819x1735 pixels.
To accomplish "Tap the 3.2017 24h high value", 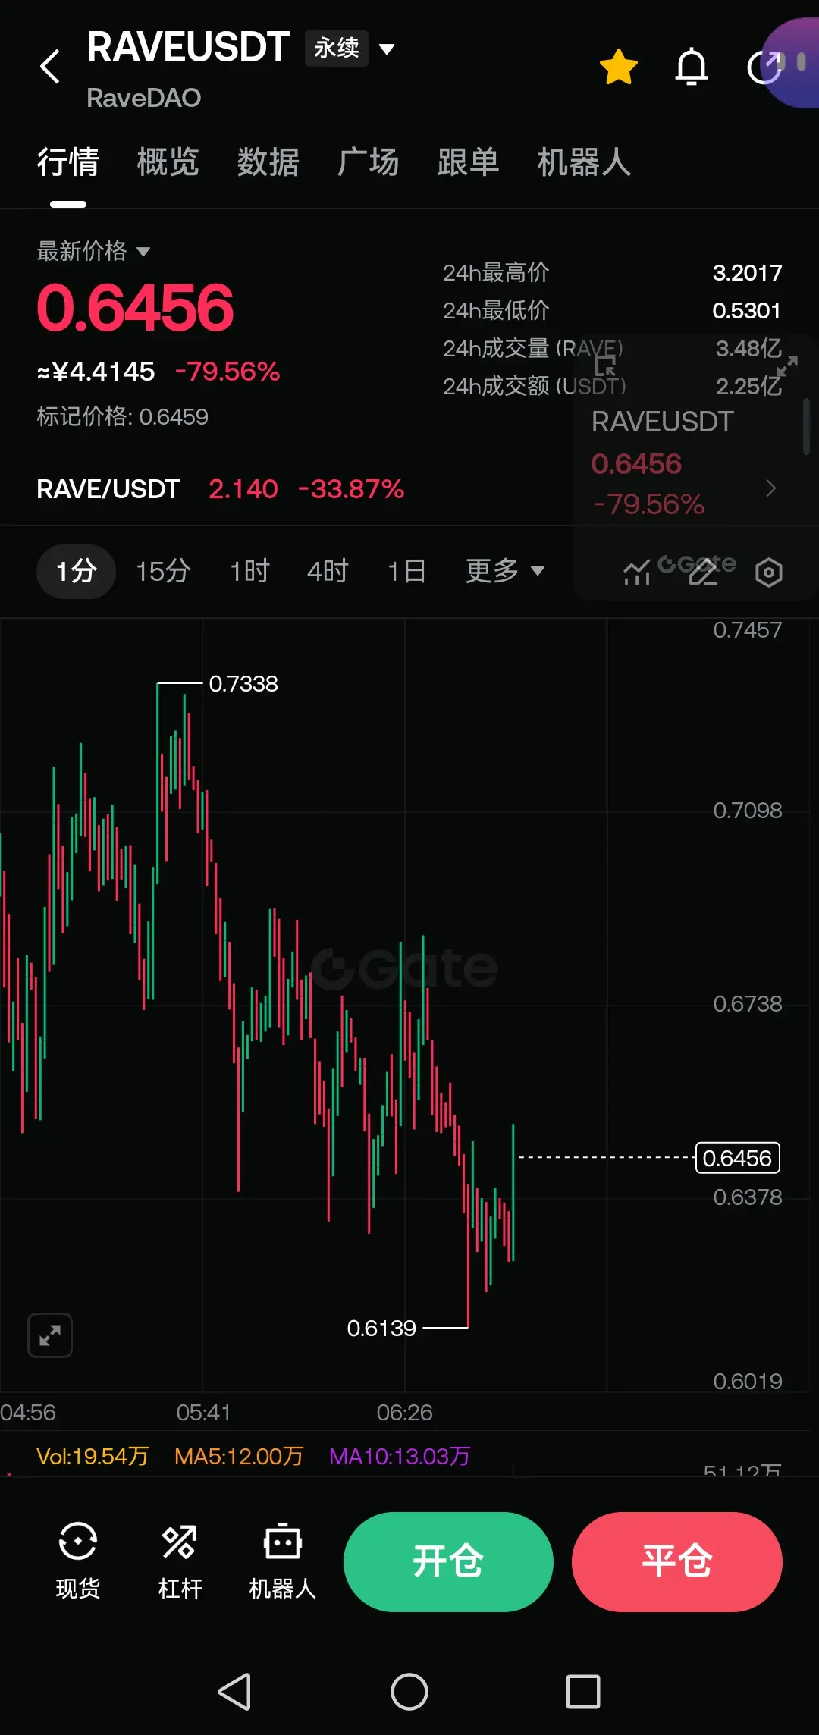I will [x=747, y=272].
